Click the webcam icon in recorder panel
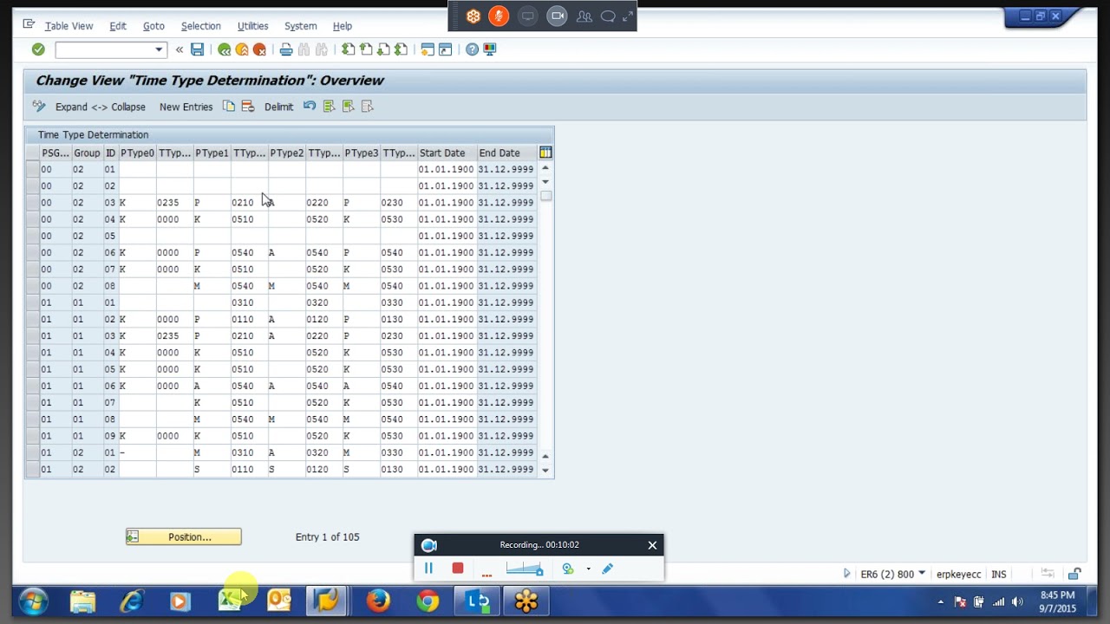Image resolution: width=1110 pixels, height=624 pixels. [568, 569]
